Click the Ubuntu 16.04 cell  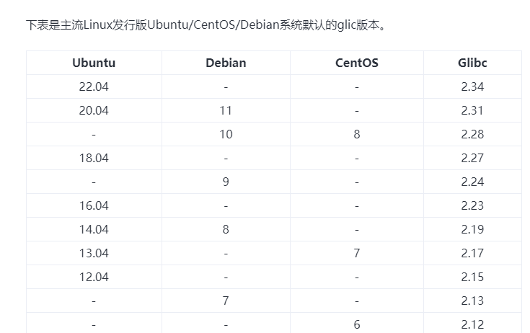tap(94, 205)
